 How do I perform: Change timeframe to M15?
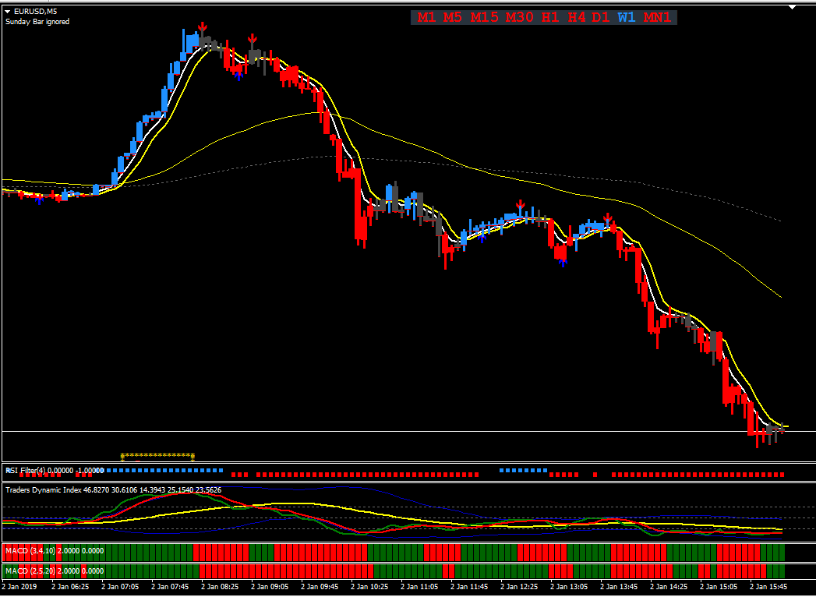[x=484, y=18]
